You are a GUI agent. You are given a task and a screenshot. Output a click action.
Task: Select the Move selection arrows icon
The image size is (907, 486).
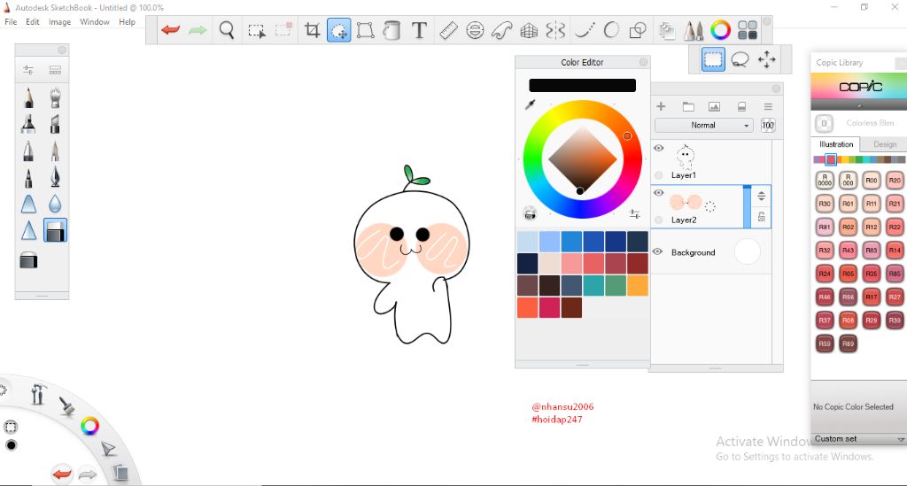(767, 59)
